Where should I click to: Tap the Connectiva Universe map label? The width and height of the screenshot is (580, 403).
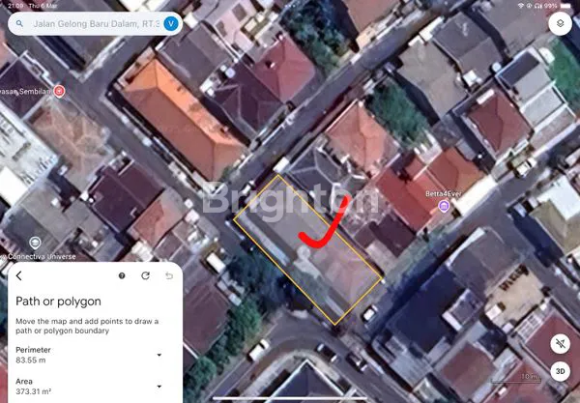click(x=41, y=256)
